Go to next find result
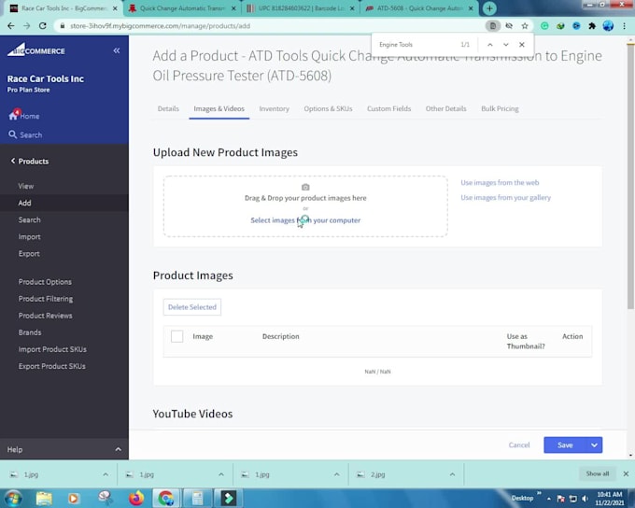This screenshot has width=635, height=508. coord(506,45)
